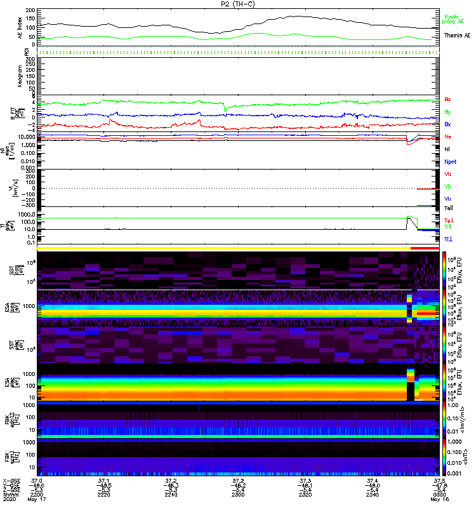The image size is (476, 508).
Task: Select the blue "Npot" legend label
Action: 451,162
